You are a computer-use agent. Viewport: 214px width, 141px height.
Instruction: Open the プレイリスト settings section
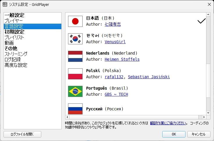tap(14, 37)
